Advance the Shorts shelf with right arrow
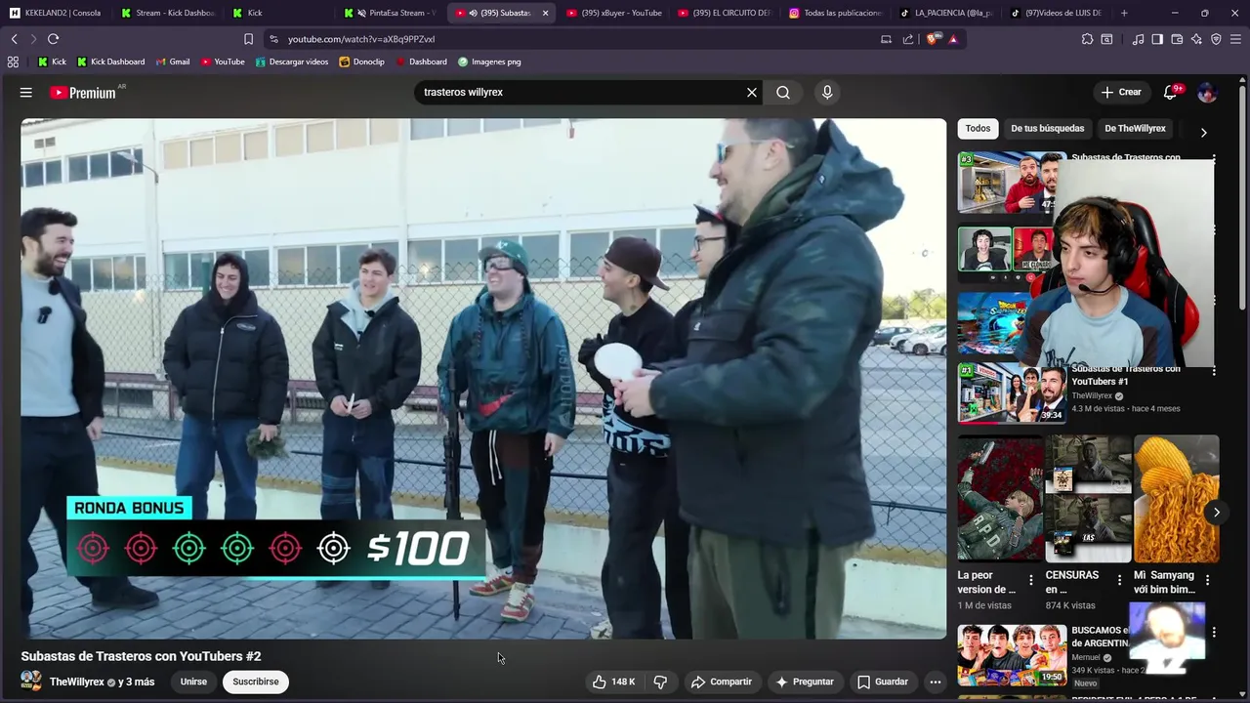1250x703 pixels. [1216, 512]
